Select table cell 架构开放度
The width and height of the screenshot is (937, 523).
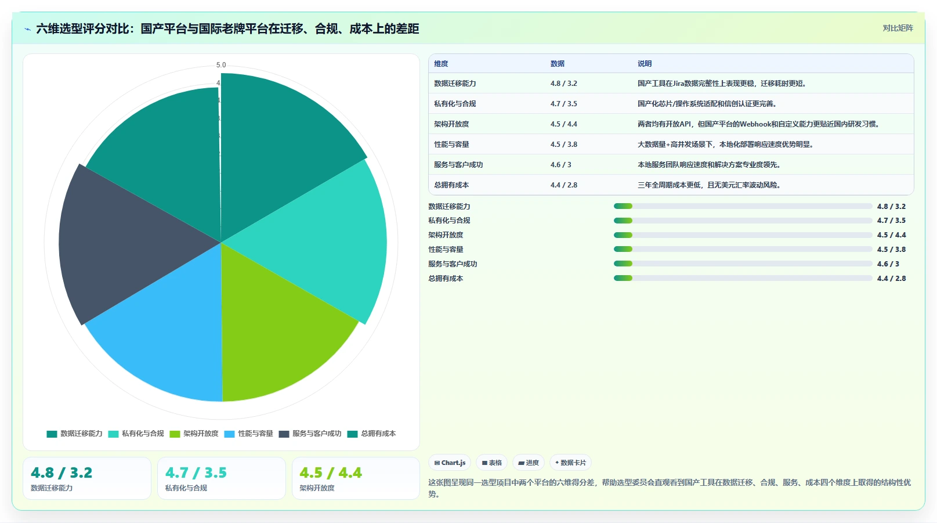pyautogui.click(x=451, y=124)
